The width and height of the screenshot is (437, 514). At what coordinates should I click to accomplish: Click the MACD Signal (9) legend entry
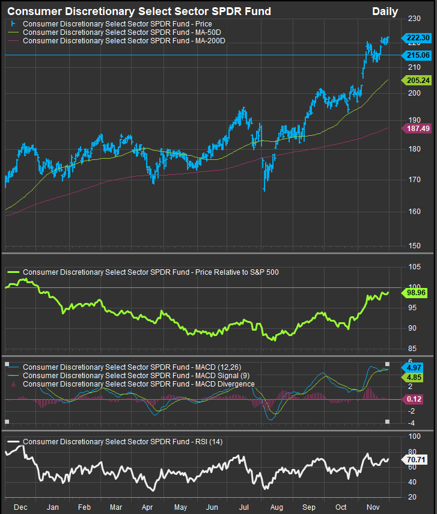coord(136,376)
